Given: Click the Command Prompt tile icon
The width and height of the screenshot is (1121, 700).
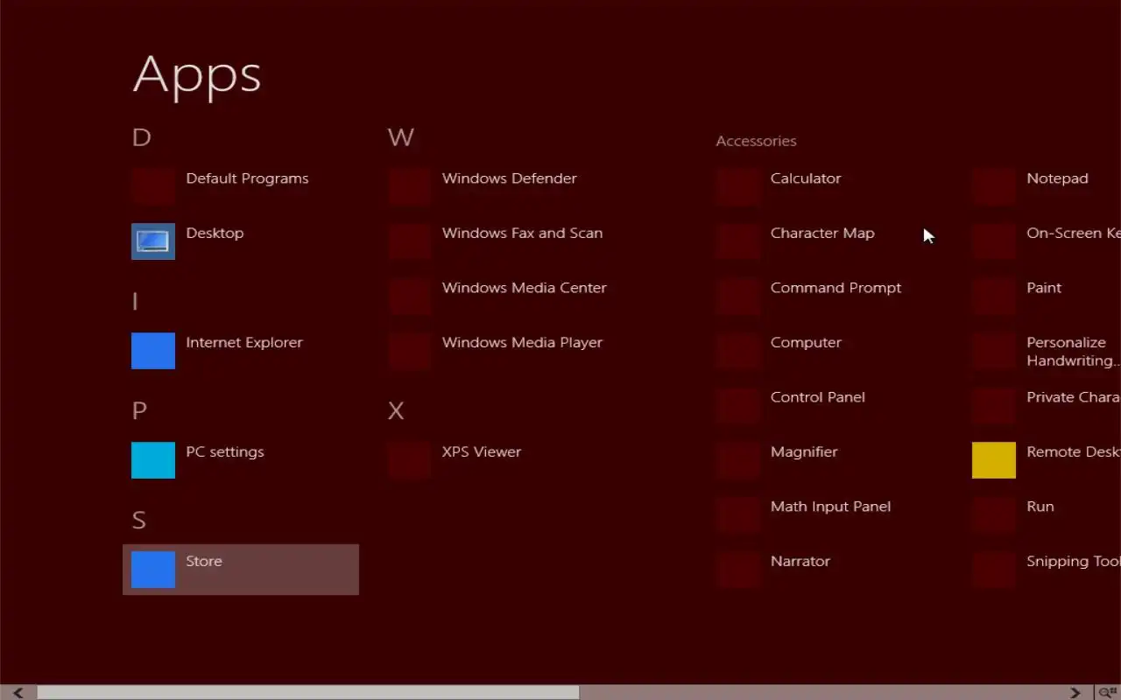Looking at the screenshot, I should [x=737, y=296].
